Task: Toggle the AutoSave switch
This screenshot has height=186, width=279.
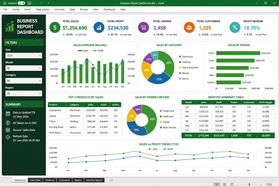Action: (21, 3)
